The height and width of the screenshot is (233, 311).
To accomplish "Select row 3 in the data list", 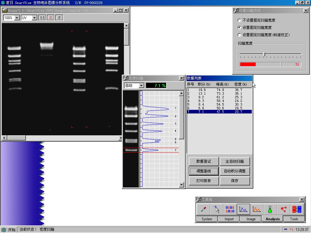I will (219, 97).
